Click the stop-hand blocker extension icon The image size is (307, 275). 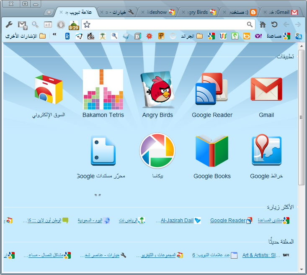click(x=61, y=25)
